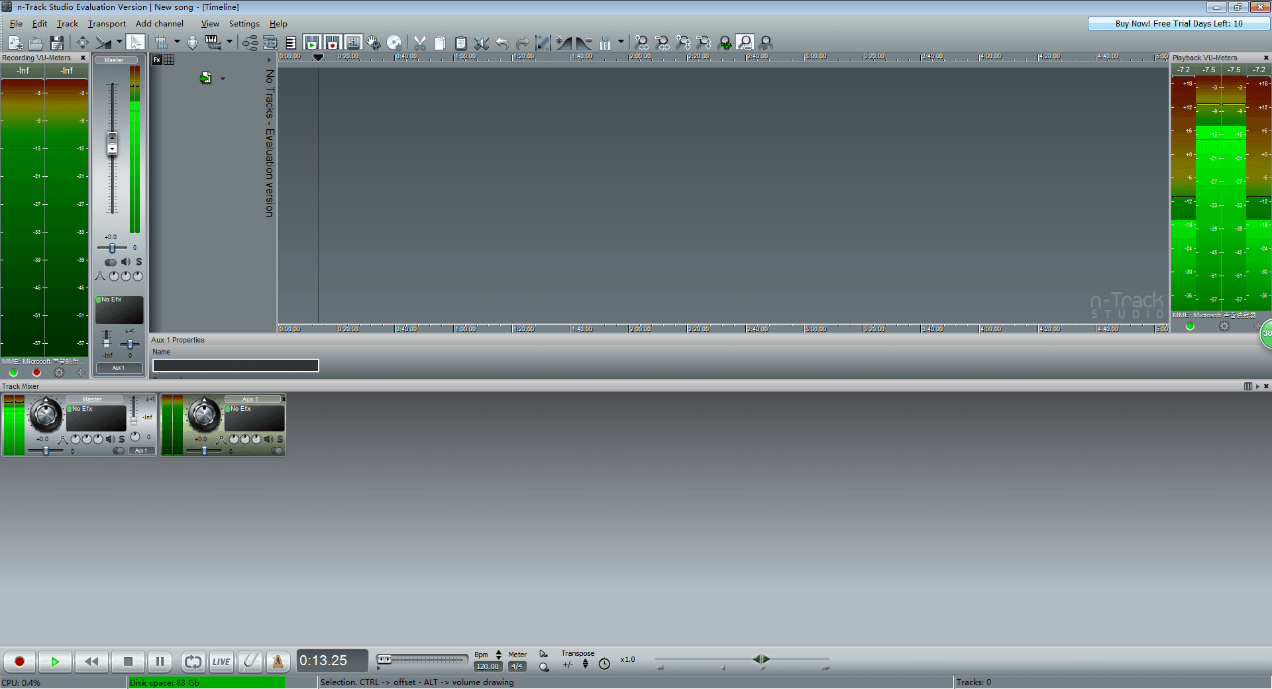Open the Transport menu

pos(107,23)
